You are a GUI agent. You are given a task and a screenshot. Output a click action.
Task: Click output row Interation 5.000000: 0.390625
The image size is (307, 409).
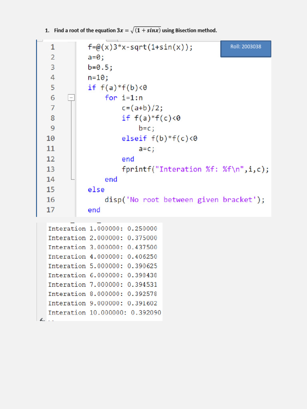click(x=103, y=266)
